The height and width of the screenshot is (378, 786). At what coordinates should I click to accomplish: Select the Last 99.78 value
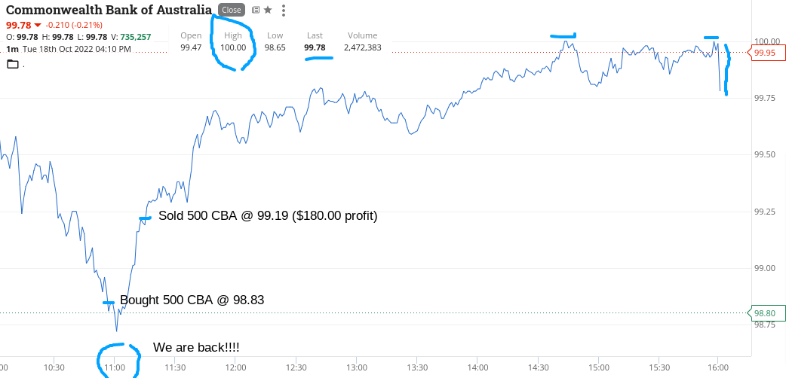[315, 48]
